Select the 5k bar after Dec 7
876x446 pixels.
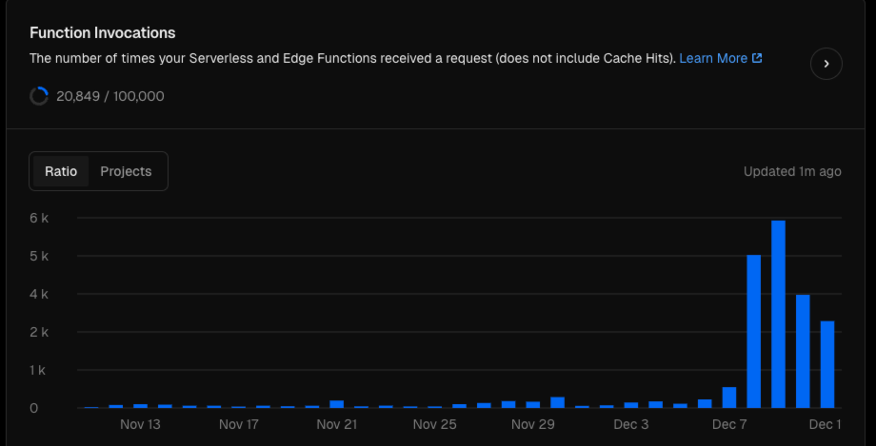tap(754, 332)
